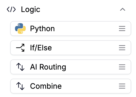
Task: Click the Logic section header title
Action: point(31,10)
